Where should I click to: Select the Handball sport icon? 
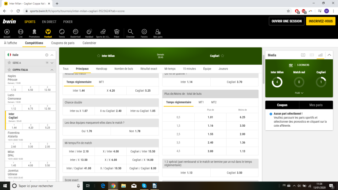click(x=89, y=33)
